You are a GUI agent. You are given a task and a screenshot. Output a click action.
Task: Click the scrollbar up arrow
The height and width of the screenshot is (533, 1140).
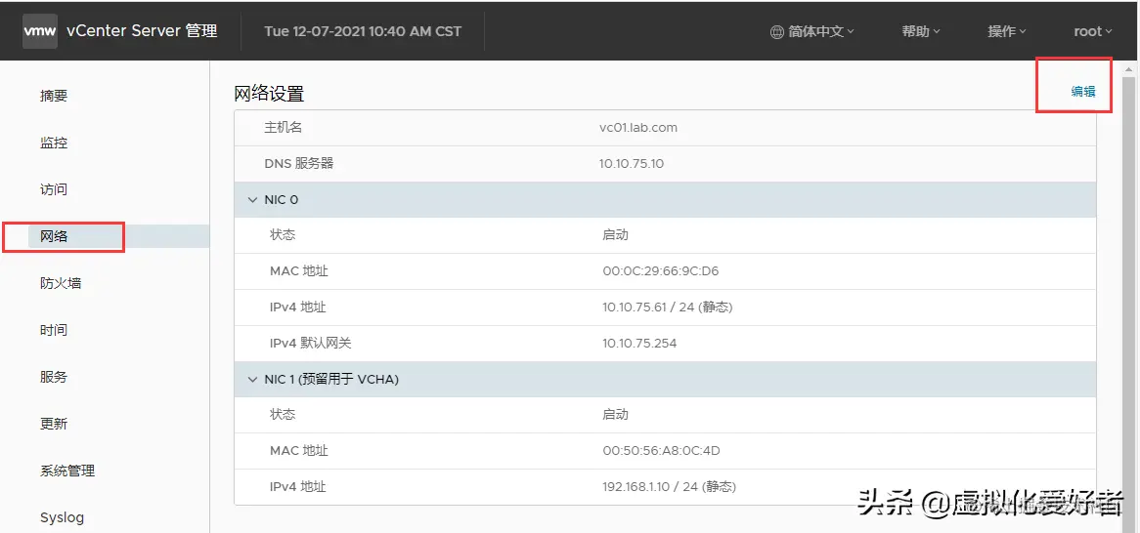[1127, 69]
